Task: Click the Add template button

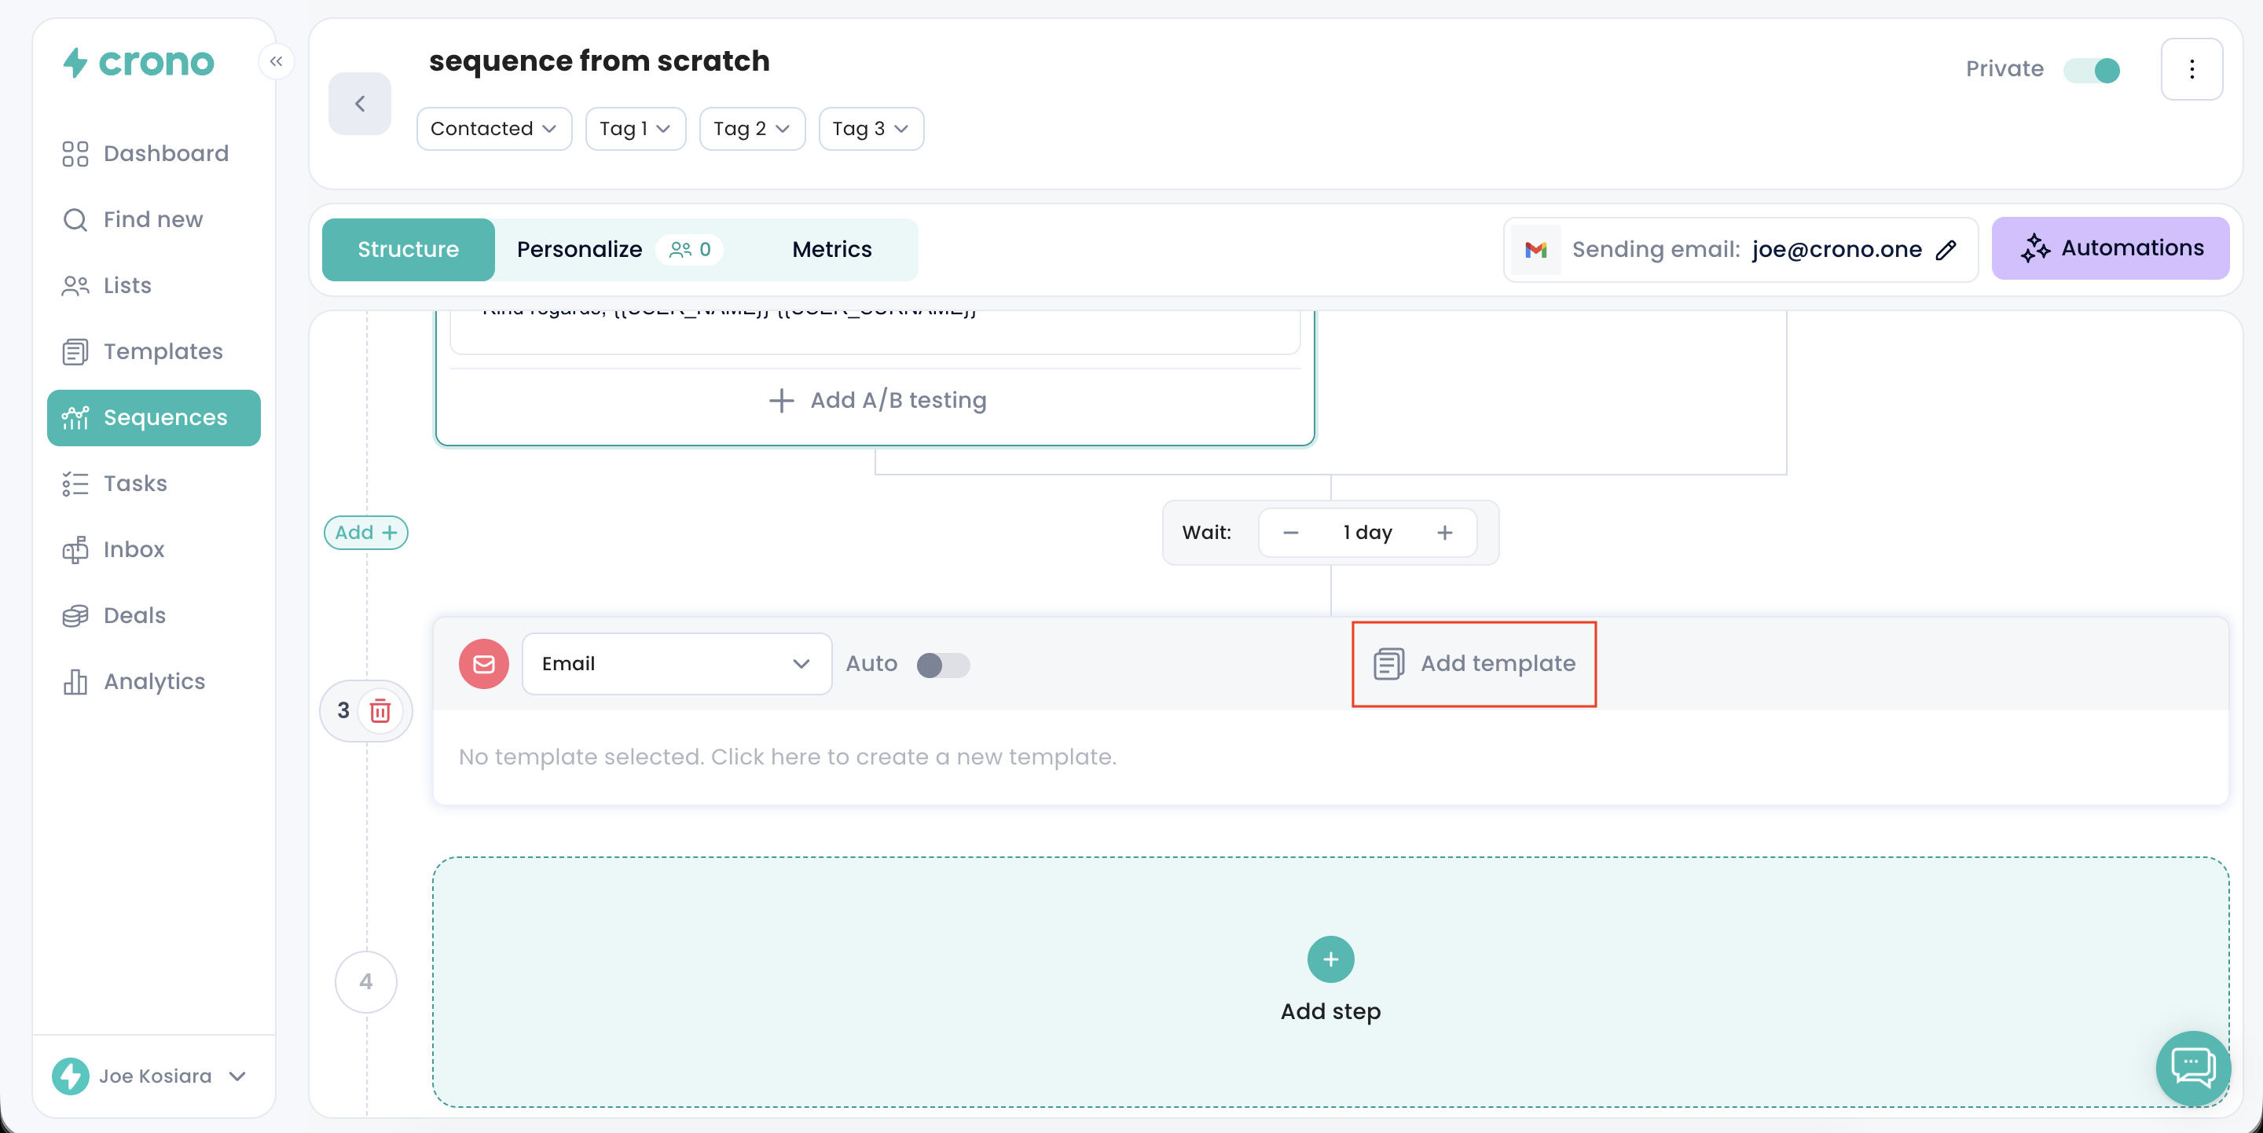Action: coord(1474,664)
